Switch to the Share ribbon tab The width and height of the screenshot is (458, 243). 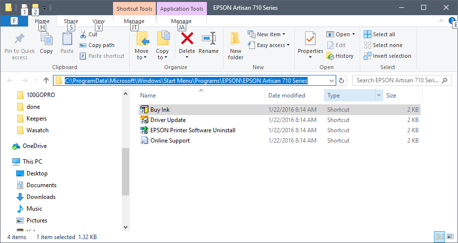coord(71,21)
